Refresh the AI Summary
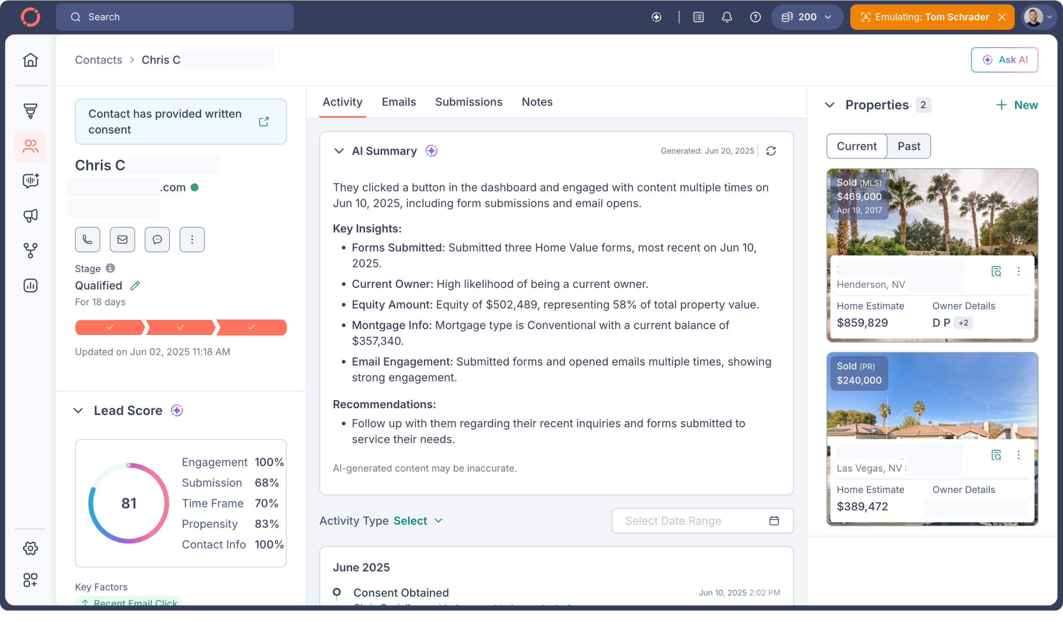 [771, 151]
